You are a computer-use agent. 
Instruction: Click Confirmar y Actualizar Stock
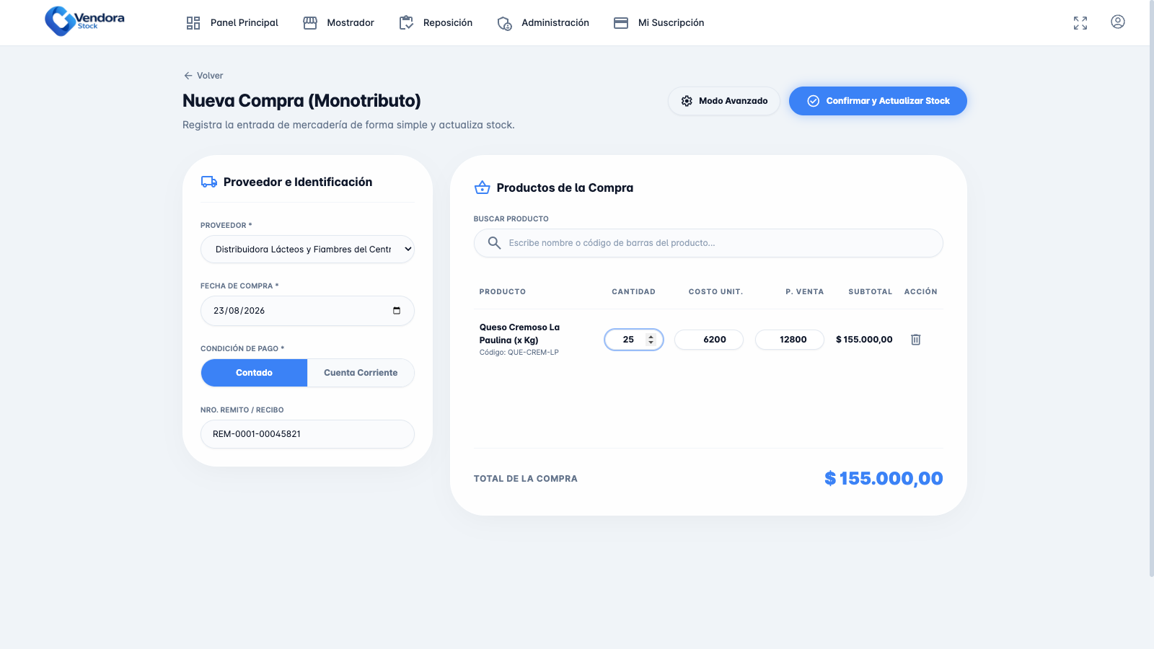click(x=877, y=101)
